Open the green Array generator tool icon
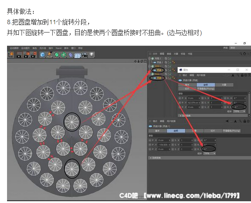 click(64, 55)
